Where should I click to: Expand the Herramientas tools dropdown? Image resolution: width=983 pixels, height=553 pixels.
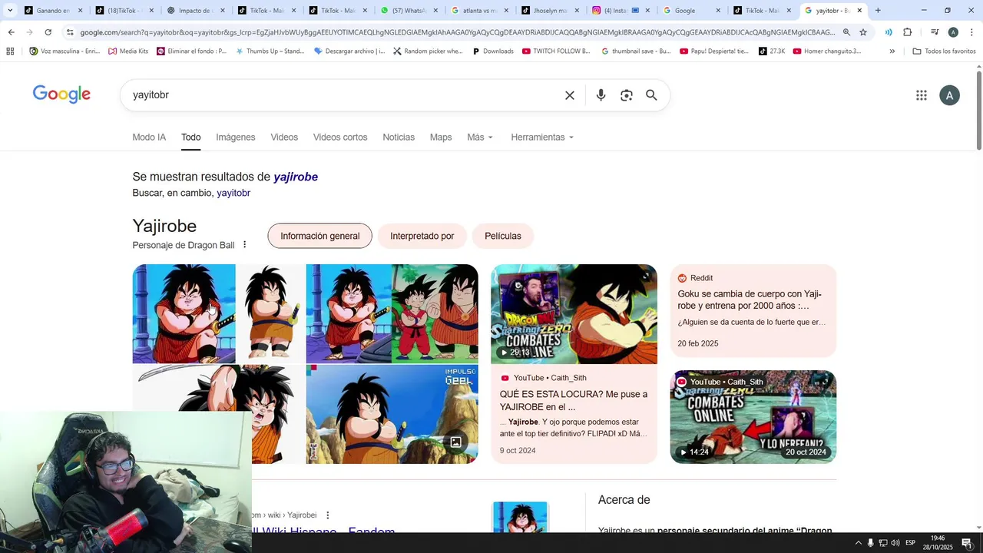tap(542, 137)
